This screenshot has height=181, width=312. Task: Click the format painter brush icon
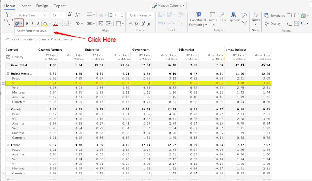coord(17,23)
